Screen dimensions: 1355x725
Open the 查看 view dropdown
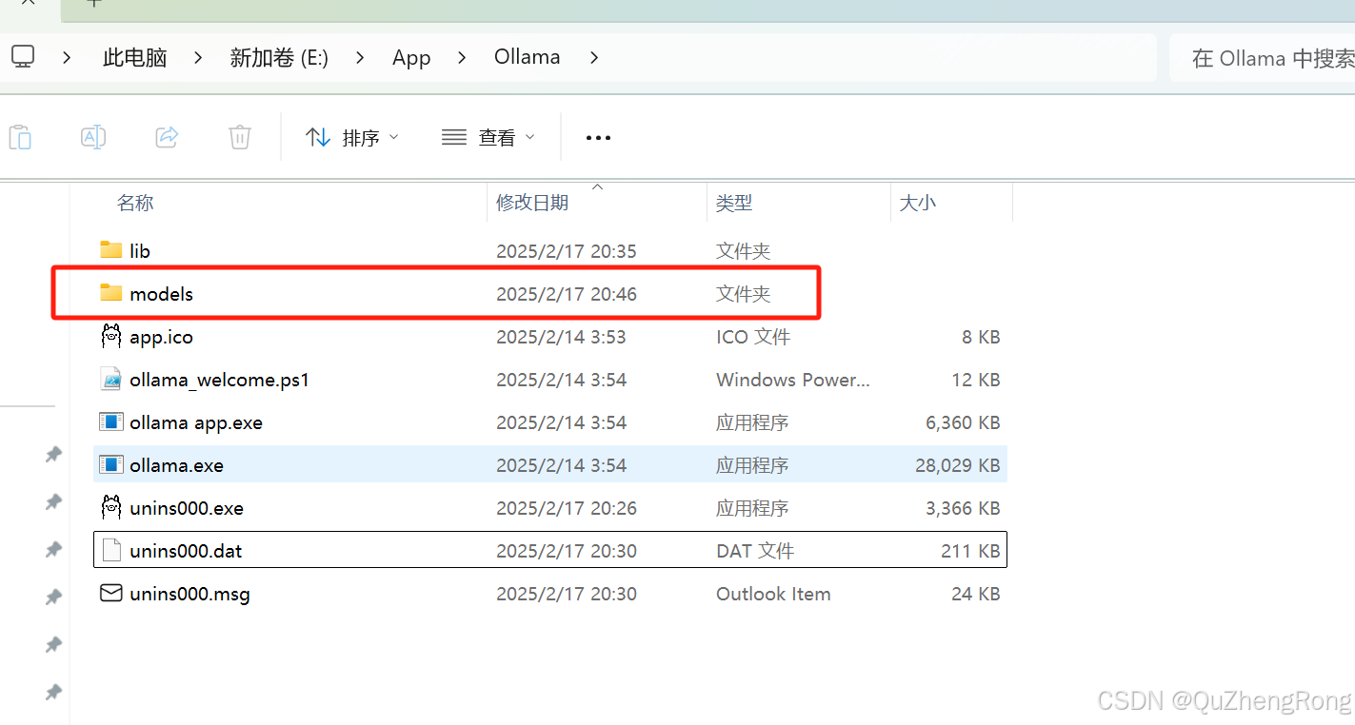click(488, 138)
